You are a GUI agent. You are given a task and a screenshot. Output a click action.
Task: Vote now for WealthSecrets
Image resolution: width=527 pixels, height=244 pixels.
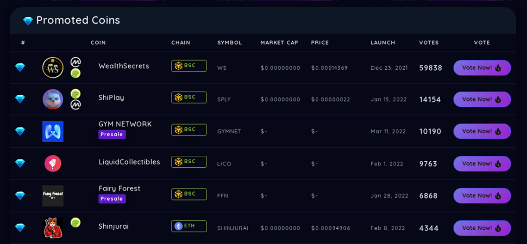point(482,68)
